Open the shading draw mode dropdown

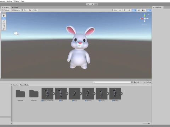(x=115, y=10)
